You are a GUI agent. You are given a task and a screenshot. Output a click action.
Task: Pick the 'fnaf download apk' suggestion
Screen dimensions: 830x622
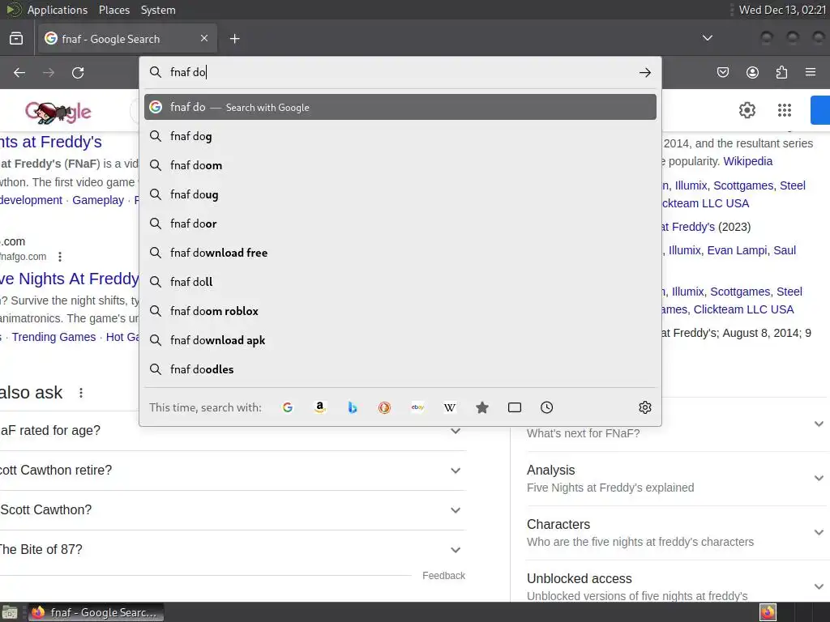400,340
